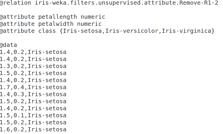Viewport: 223px width, 134px height.
Task: Click the 1.4,0.3 data row
Action: (33, 94)
